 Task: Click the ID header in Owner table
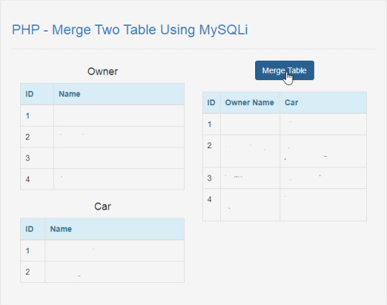[29, 94]
